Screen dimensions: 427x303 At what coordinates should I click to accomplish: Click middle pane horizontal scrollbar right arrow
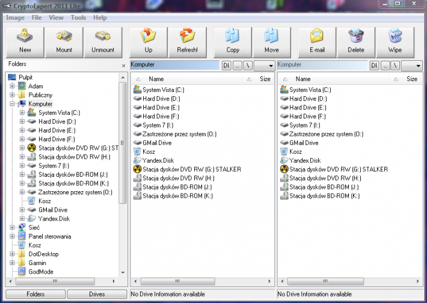(269, 281)
